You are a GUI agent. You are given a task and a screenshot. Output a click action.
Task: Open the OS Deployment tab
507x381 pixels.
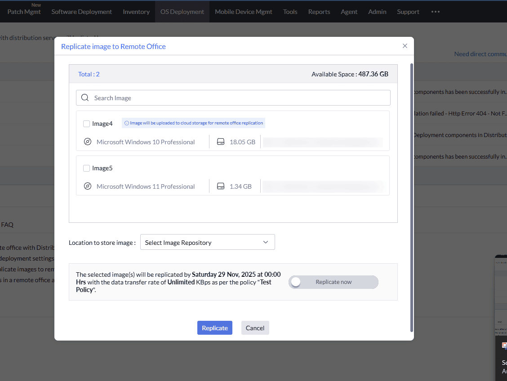pyautogui.click(x=182, y=12)
